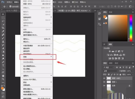Select the Rectangular Marquee tool
135x99 pixels.
tap(3, 17)
